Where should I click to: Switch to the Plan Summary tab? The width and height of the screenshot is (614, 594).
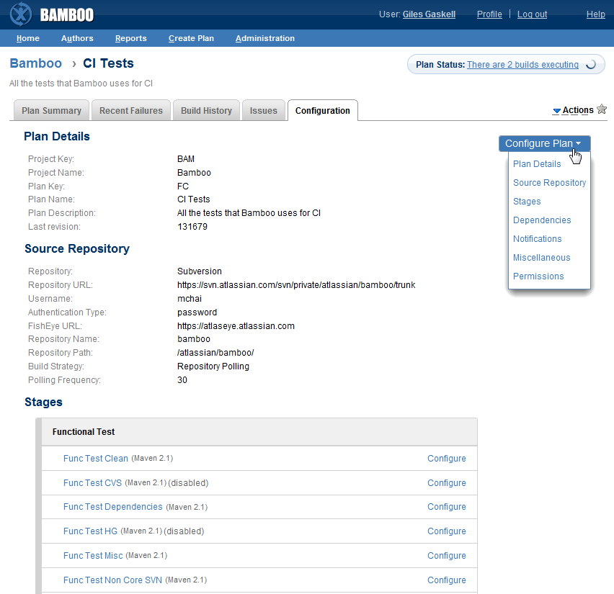pyautogui.click(x=51, y=111)
